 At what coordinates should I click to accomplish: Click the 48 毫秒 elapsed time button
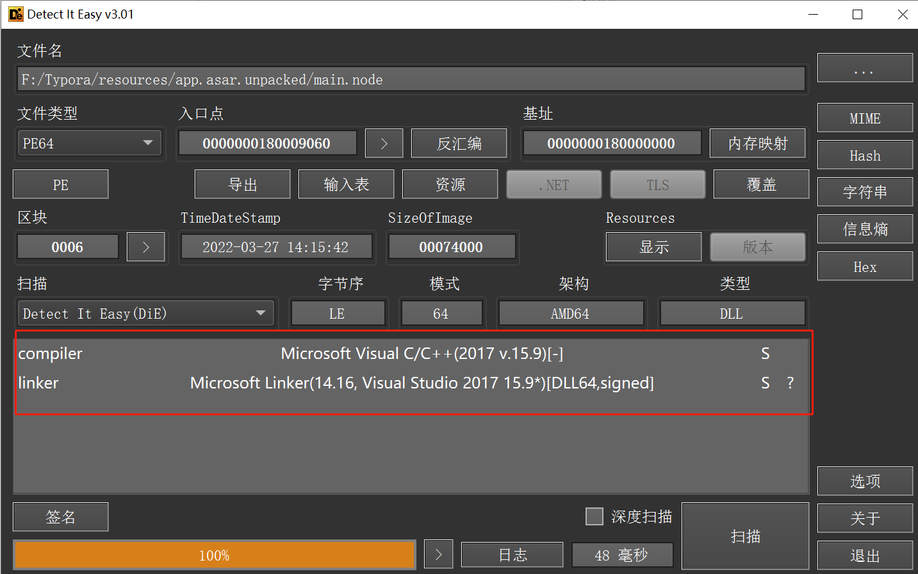623,555
